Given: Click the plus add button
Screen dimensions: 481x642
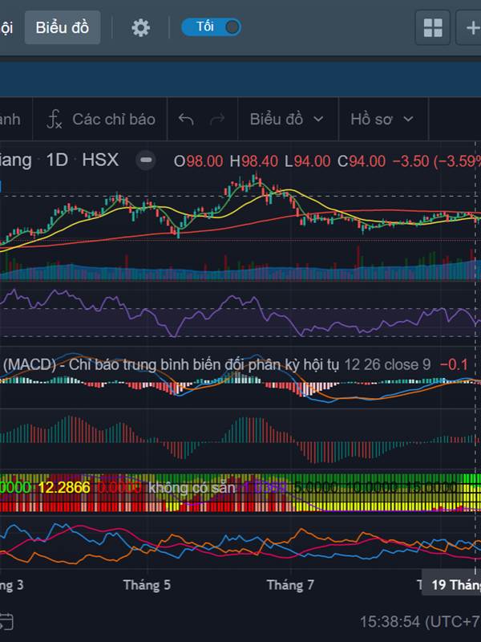Looking at the screenshot, I should 472,27.
